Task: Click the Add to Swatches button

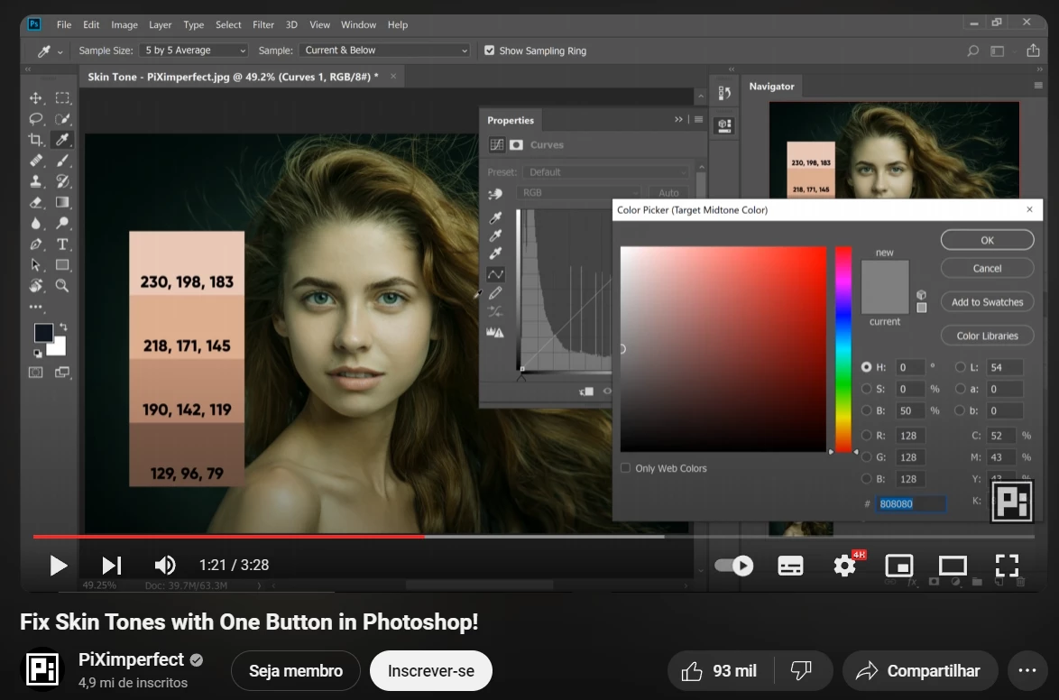Action: (987, 302)
